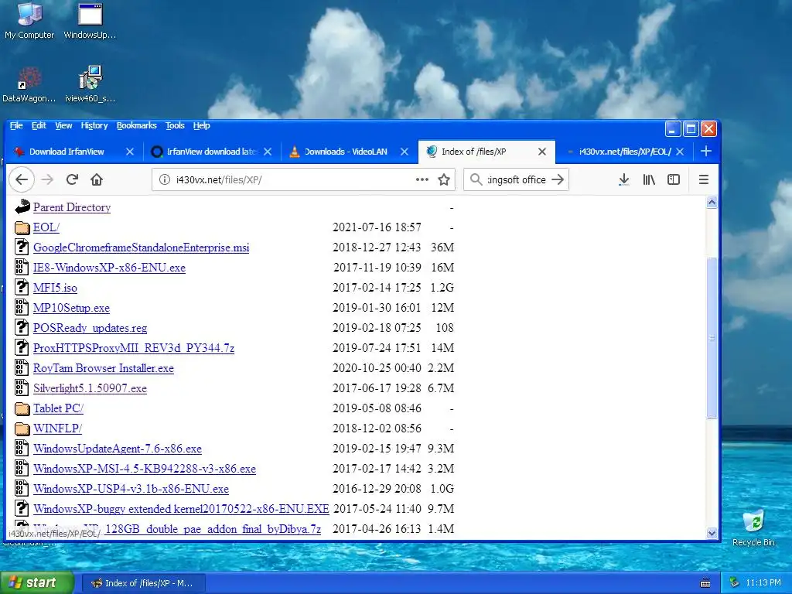Click the WINFLP folder icon
Viewport: 792px width, 594px height.
[x=22, y=428]
